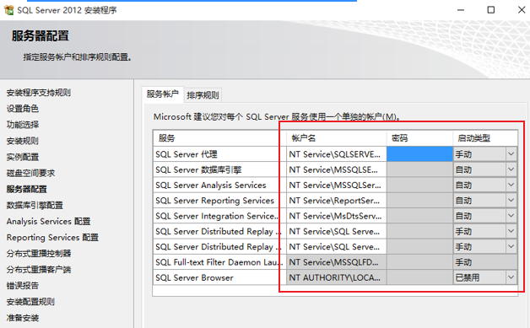Click Reporting Services 配置 step in sidebar
This screenshot has height=328, width=530.
pos(52,238)
